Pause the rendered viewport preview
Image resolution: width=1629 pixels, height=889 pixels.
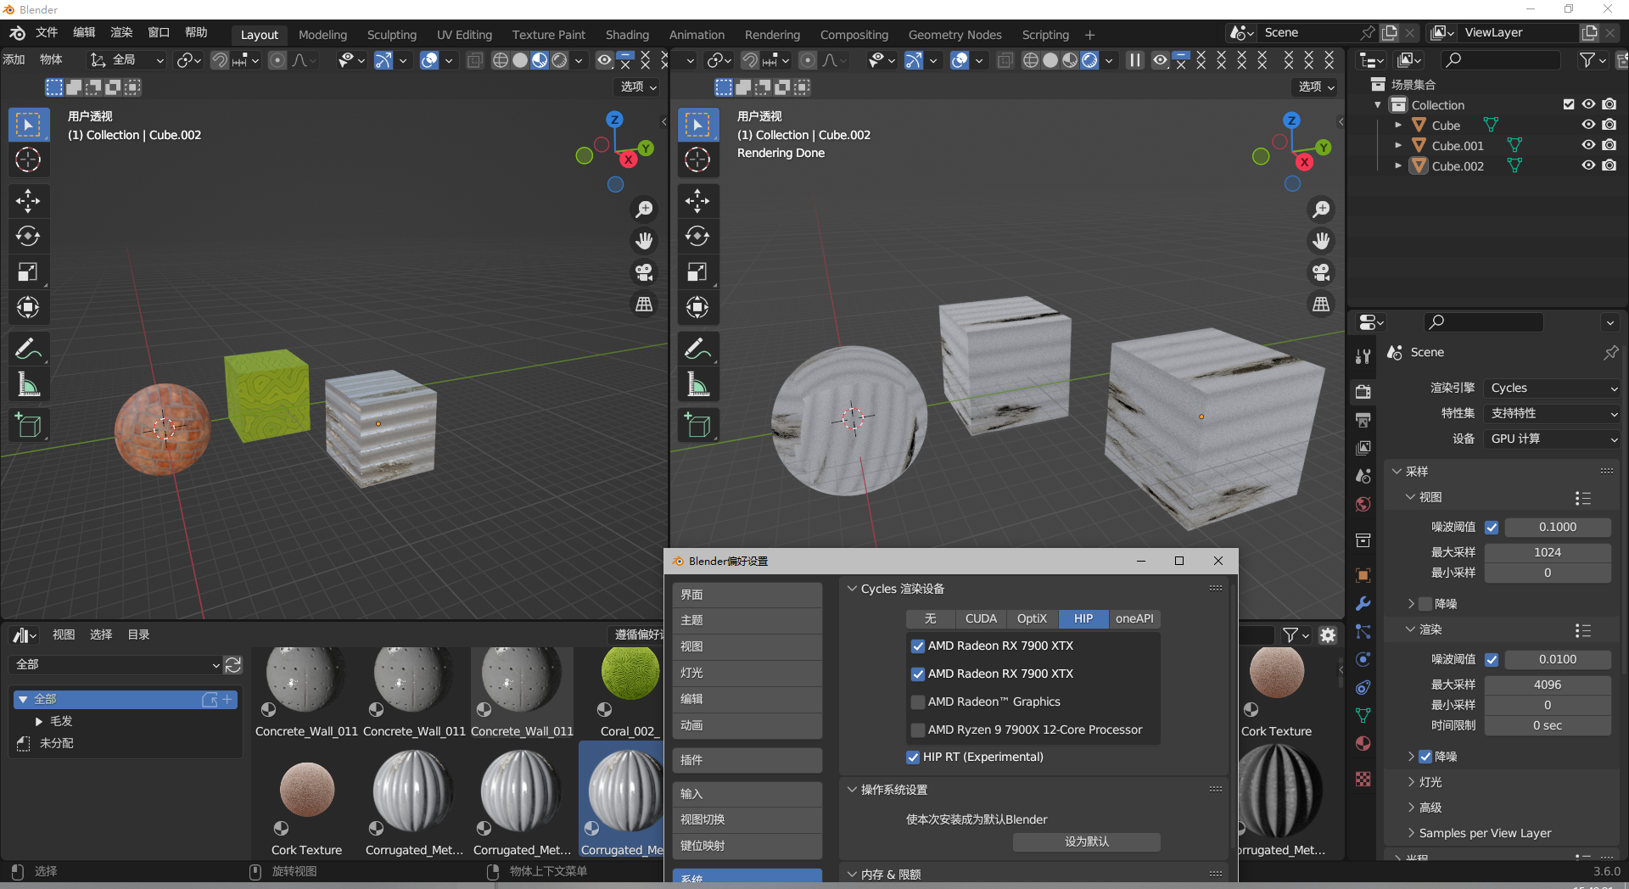point(1134,60)
